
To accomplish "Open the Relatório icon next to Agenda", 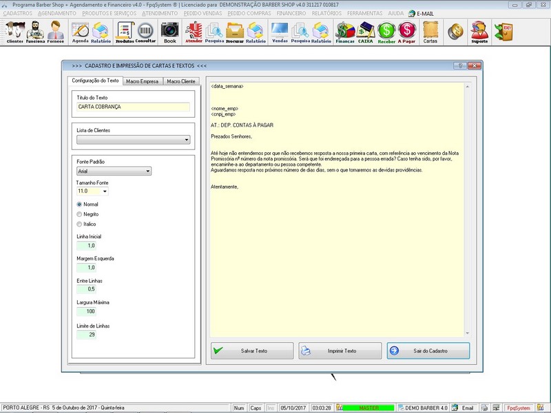I will click(101, 32).
